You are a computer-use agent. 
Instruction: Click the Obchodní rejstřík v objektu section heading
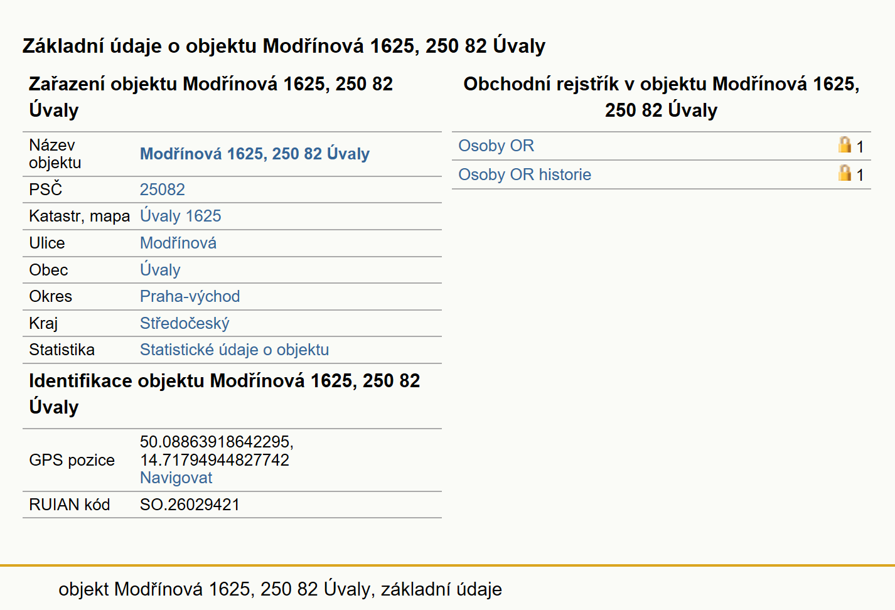point(662,97)
